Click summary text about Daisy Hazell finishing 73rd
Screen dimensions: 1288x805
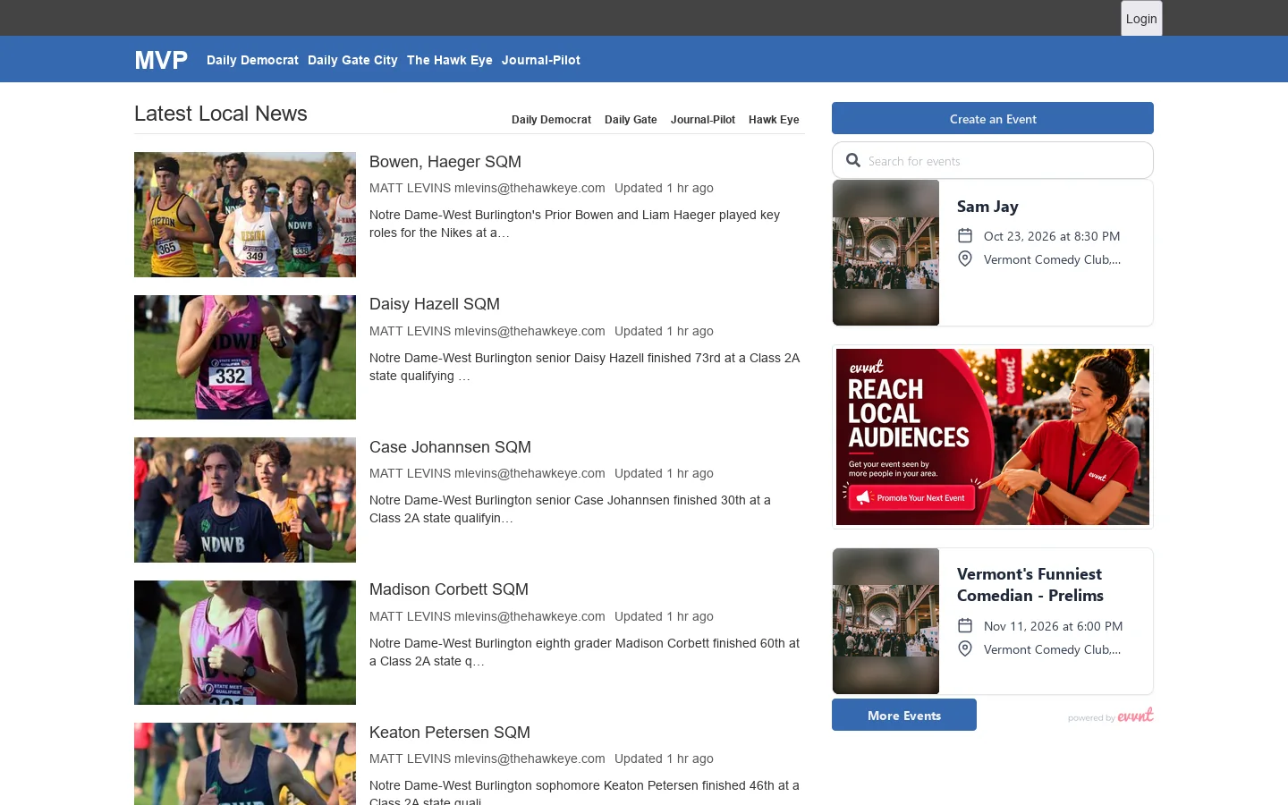584,367
